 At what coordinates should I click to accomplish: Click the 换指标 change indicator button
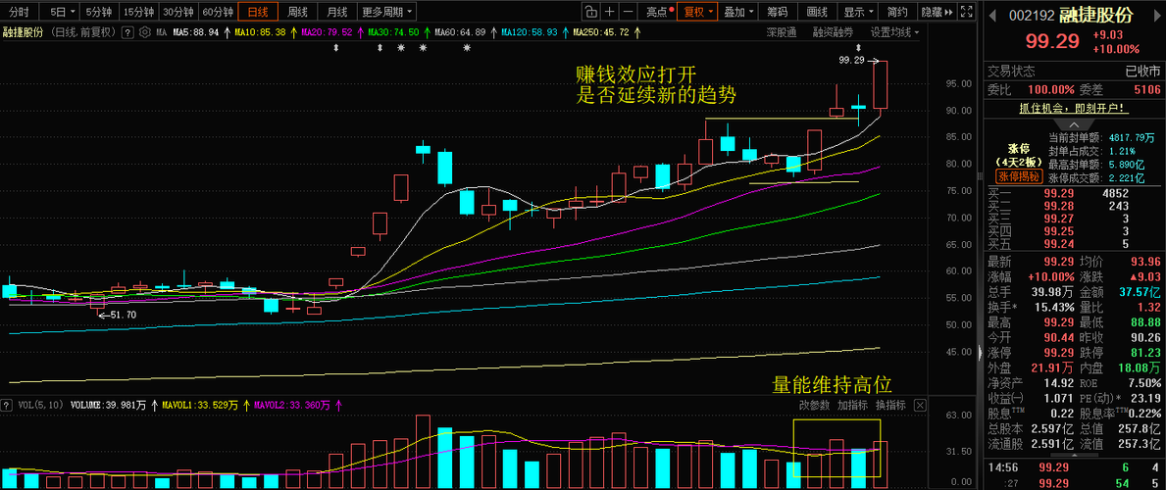[890, 406]
